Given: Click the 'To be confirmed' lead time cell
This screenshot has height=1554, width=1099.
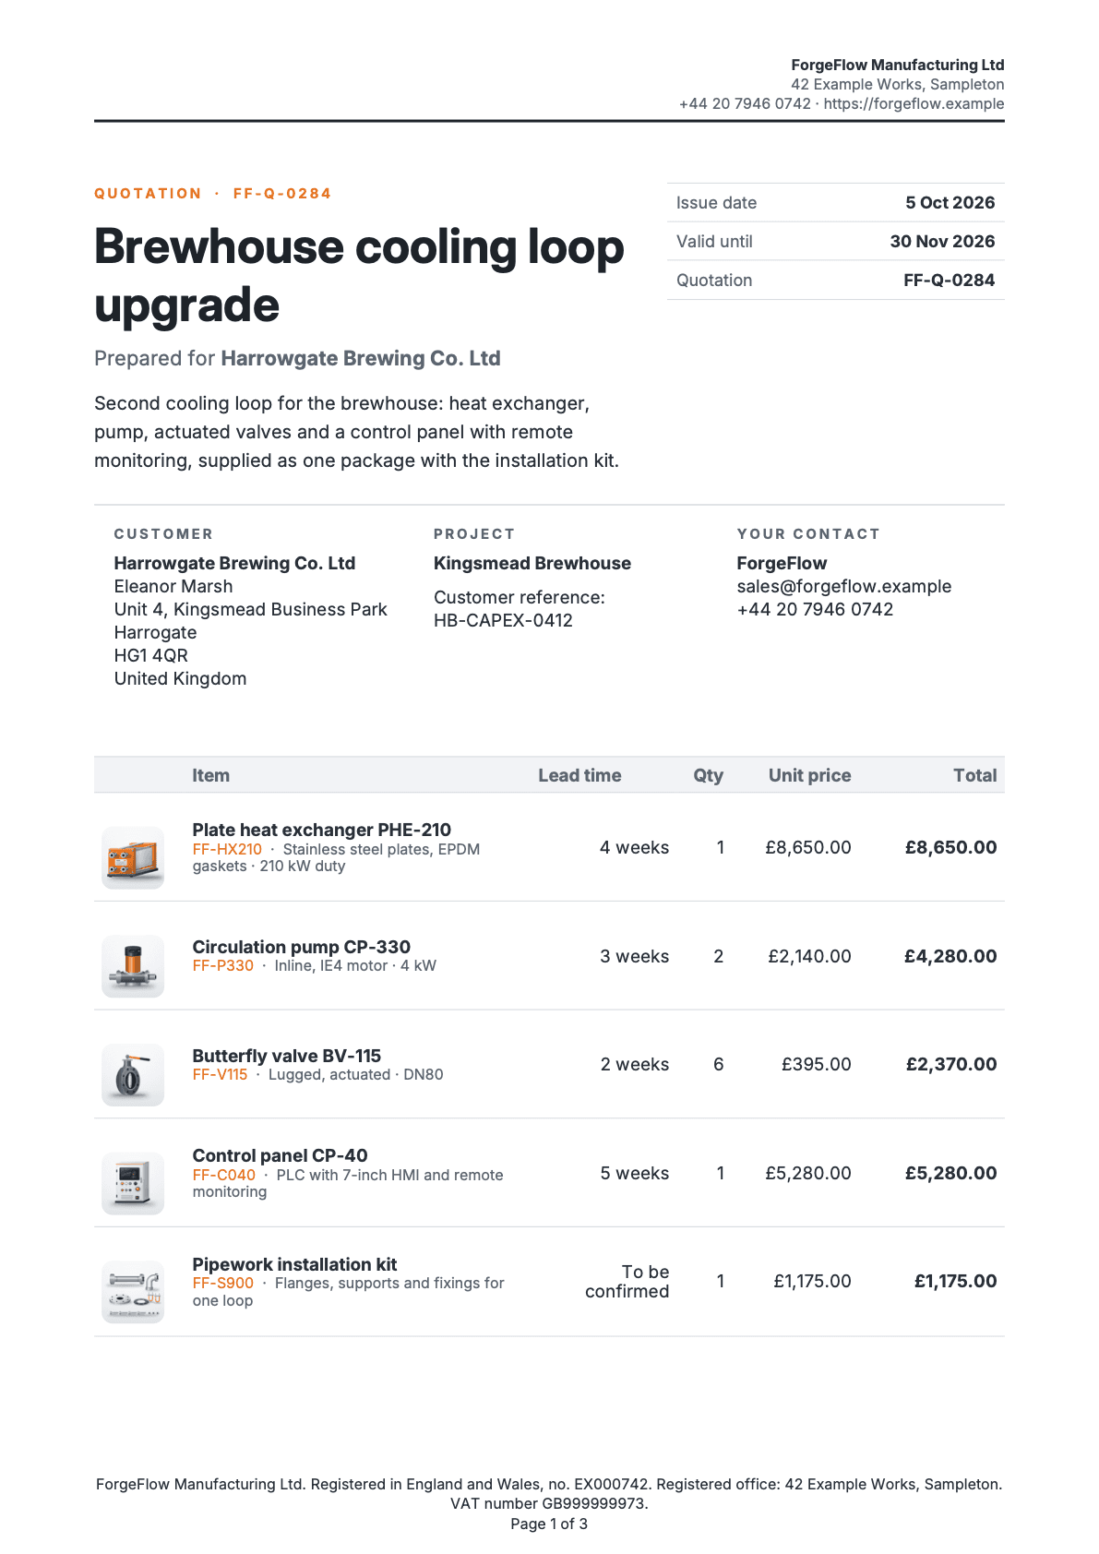Looking at the screenshot, I should pyautogui.click(x=627, y=1282).
